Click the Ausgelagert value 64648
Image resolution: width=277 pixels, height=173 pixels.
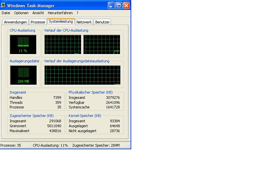(x=115, y=126)
